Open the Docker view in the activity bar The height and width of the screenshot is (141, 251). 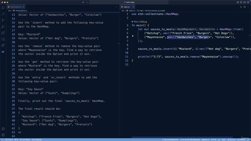(x=3, y=52)
